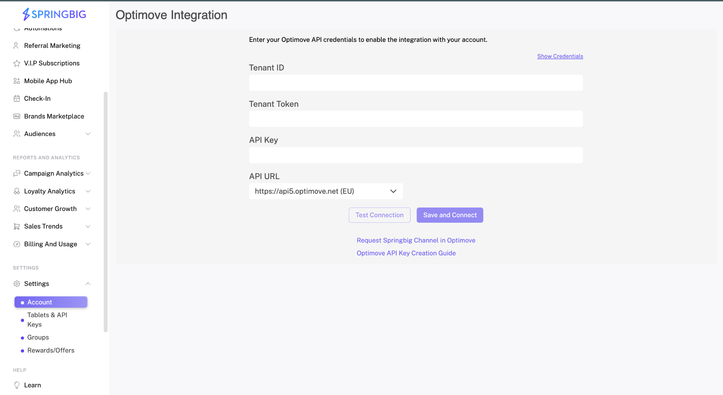This screenshot has height=395, width=723.
Task: Expand the Billing And Usage chevron
Action: tap(88, 244)
